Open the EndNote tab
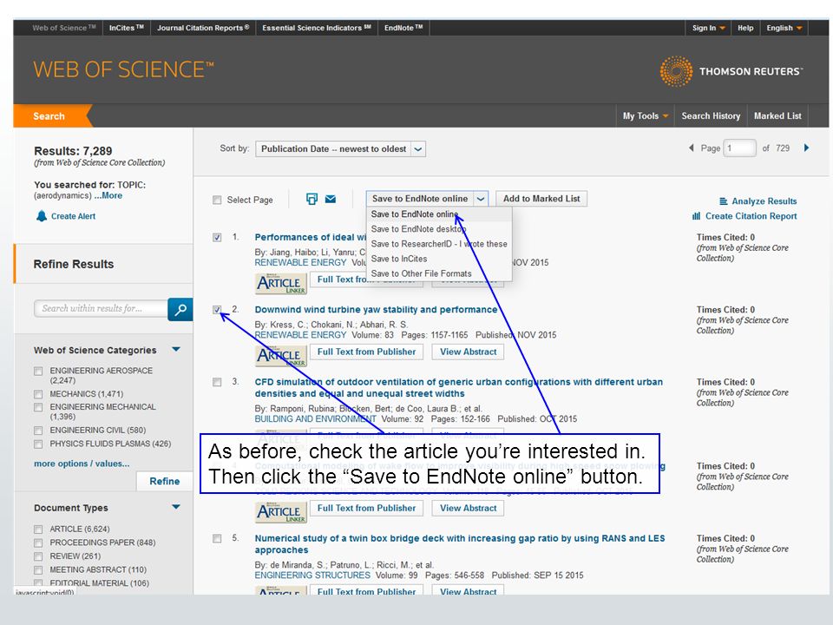 point(403,28)
